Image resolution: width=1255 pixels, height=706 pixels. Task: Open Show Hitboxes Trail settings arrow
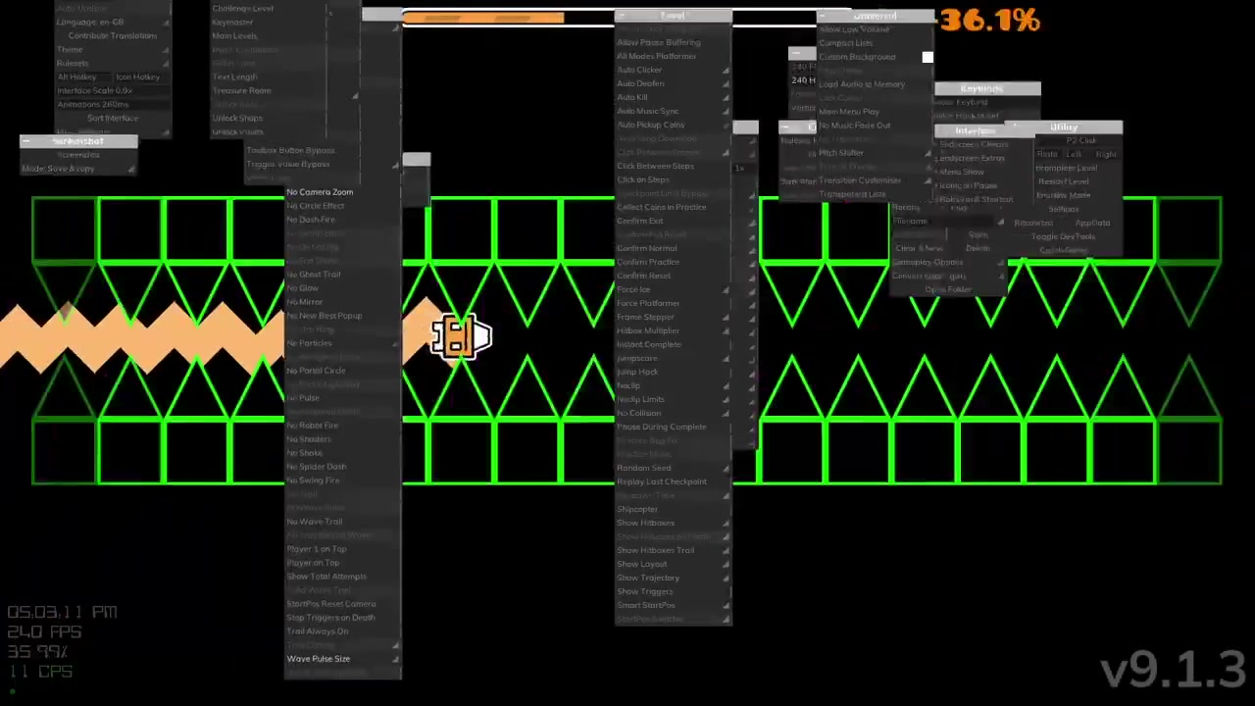[726, 551]
